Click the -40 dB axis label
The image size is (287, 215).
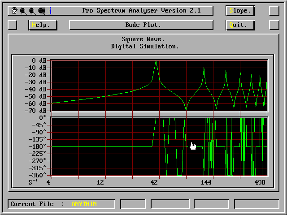[36, 89]
